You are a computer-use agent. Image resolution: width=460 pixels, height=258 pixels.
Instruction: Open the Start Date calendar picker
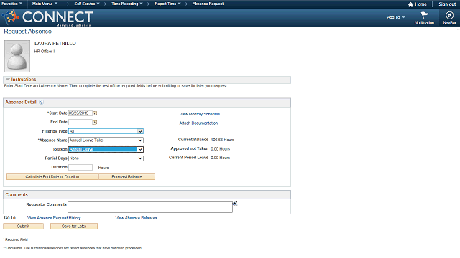tap(95, 113)
